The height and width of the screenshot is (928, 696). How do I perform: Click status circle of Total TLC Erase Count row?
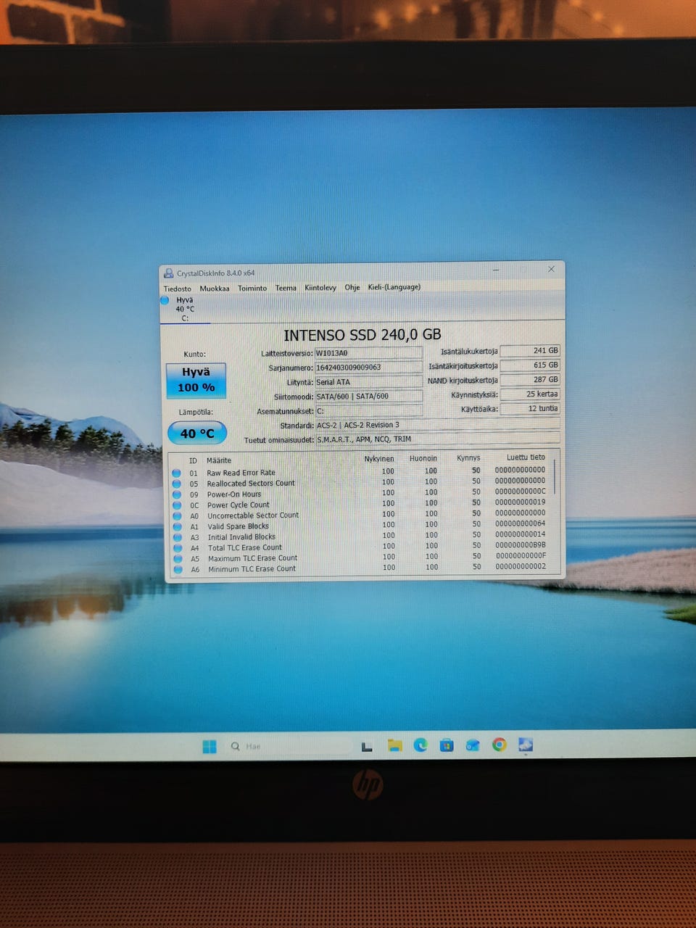coord(178,548)
